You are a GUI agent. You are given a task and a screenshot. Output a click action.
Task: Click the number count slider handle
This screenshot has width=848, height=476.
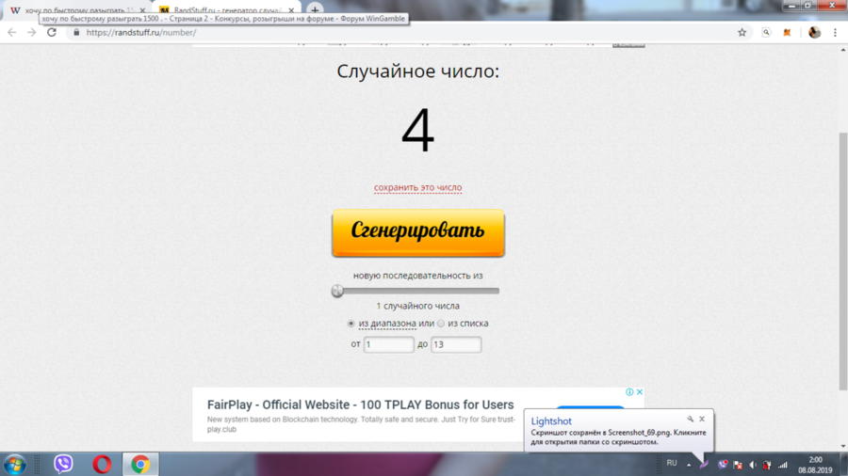coord(337,292)
